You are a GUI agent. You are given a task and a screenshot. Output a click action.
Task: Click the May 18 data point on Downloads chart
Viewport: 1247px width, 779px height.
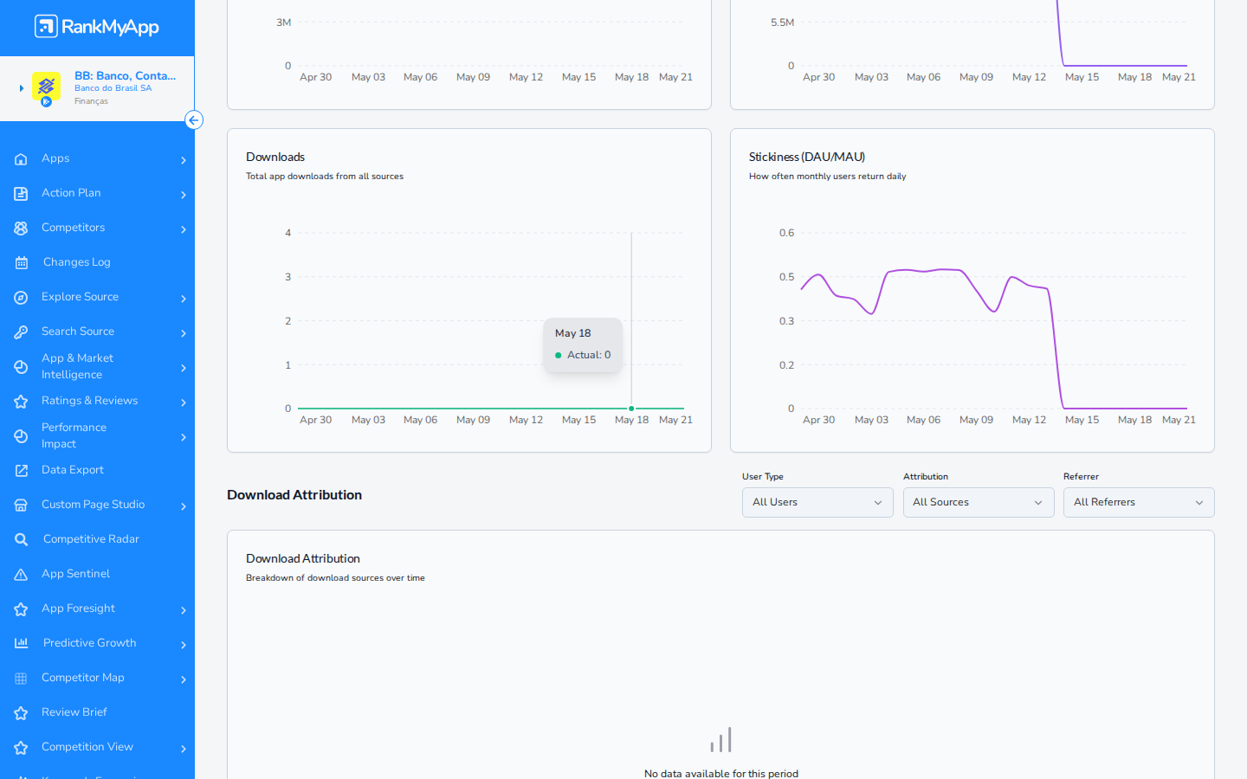pos(631,408)
